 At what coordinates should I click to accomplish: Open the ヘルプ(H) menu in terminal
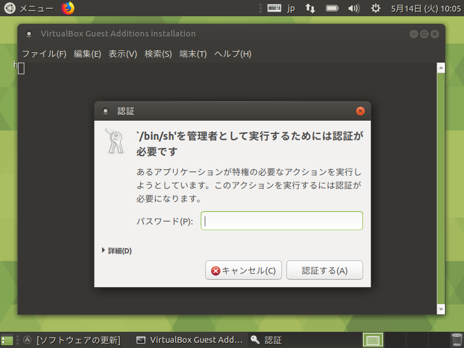coord(233,54)
